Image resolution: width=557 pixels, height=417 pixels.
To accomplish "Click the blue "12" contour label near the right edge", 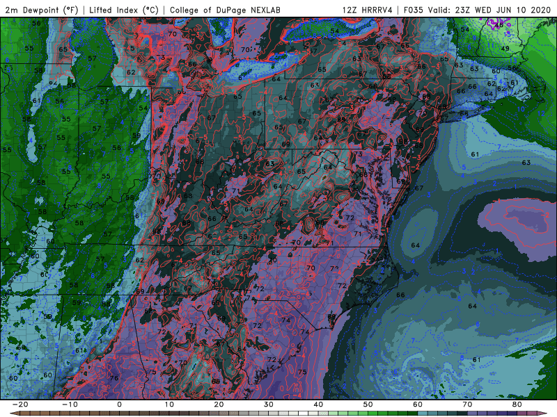I will [541, 113].
